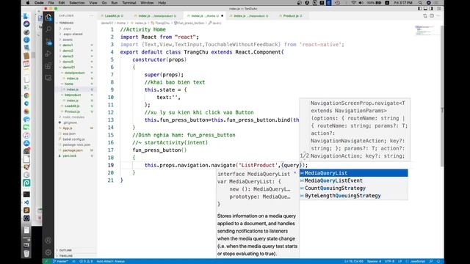Screen dimensions: 470x264
Task: Open Source Control view in activity bar
Action: click(48, 42)
